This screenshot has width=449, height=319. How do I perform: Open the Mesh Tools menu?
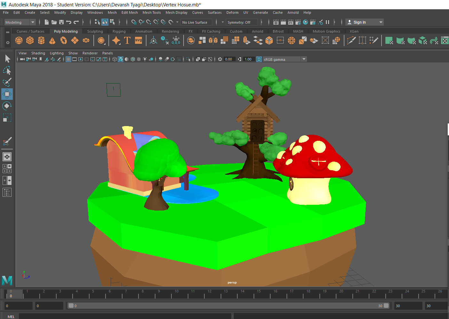(x=152, y=12)
